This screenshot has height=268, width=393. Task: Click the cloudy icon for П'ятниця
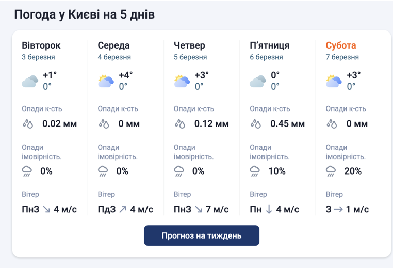258,81
